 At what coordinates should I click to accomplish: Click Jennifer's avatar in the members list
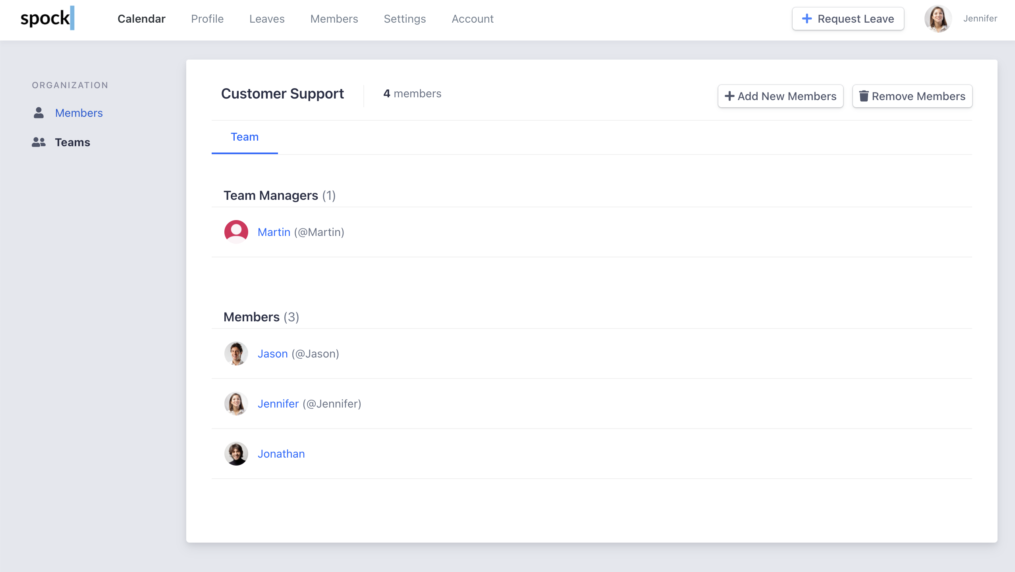tap(236, 404)
